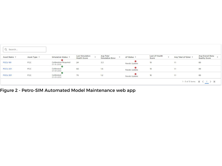The width and height of the screenshot is (222, 166).
Task: Click into the Search input field
Action: click(x=26, y=50)
